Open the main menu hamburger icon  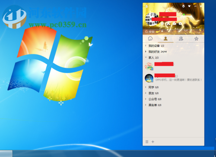pyautogui.click(x=147, y=142)
